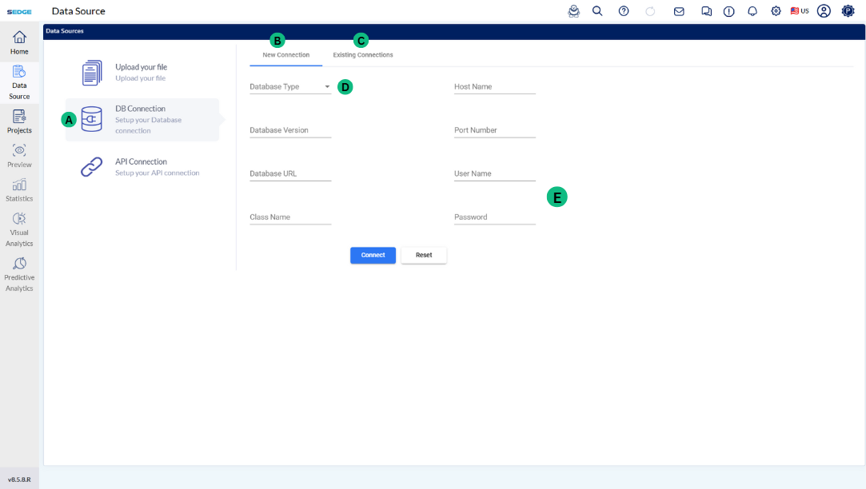Open the user profile icon
Screen dimensions: 866x489
pos(824,11)
